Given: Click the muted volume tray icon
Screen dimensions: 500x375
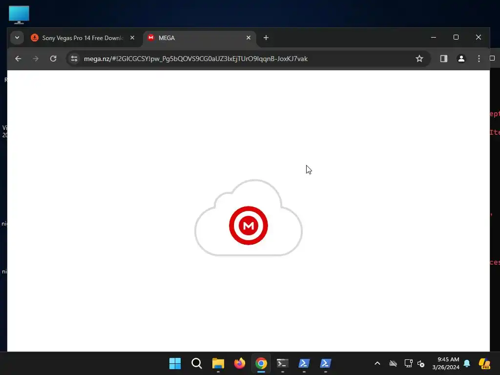Looking at the screenshot, I should point(421,363).
